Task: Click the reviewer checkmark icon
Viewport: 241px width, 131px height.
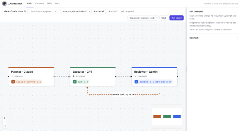Action: 135,76
